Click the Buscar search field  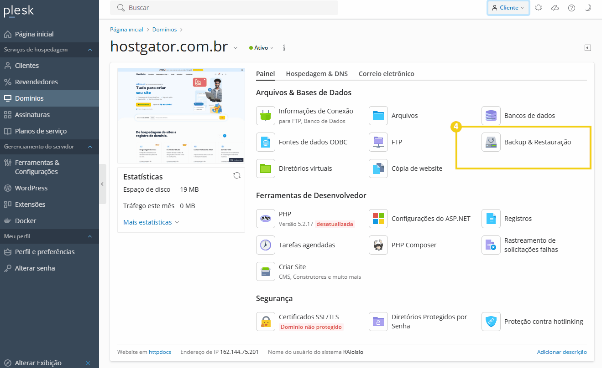[224, 8]
